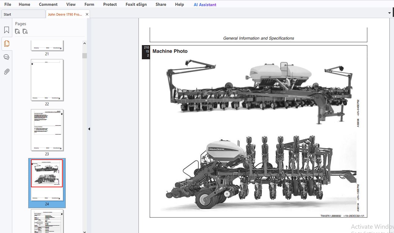The image size is (394, 233).
Task: Click the page number label 23
Action: [47, 154]
